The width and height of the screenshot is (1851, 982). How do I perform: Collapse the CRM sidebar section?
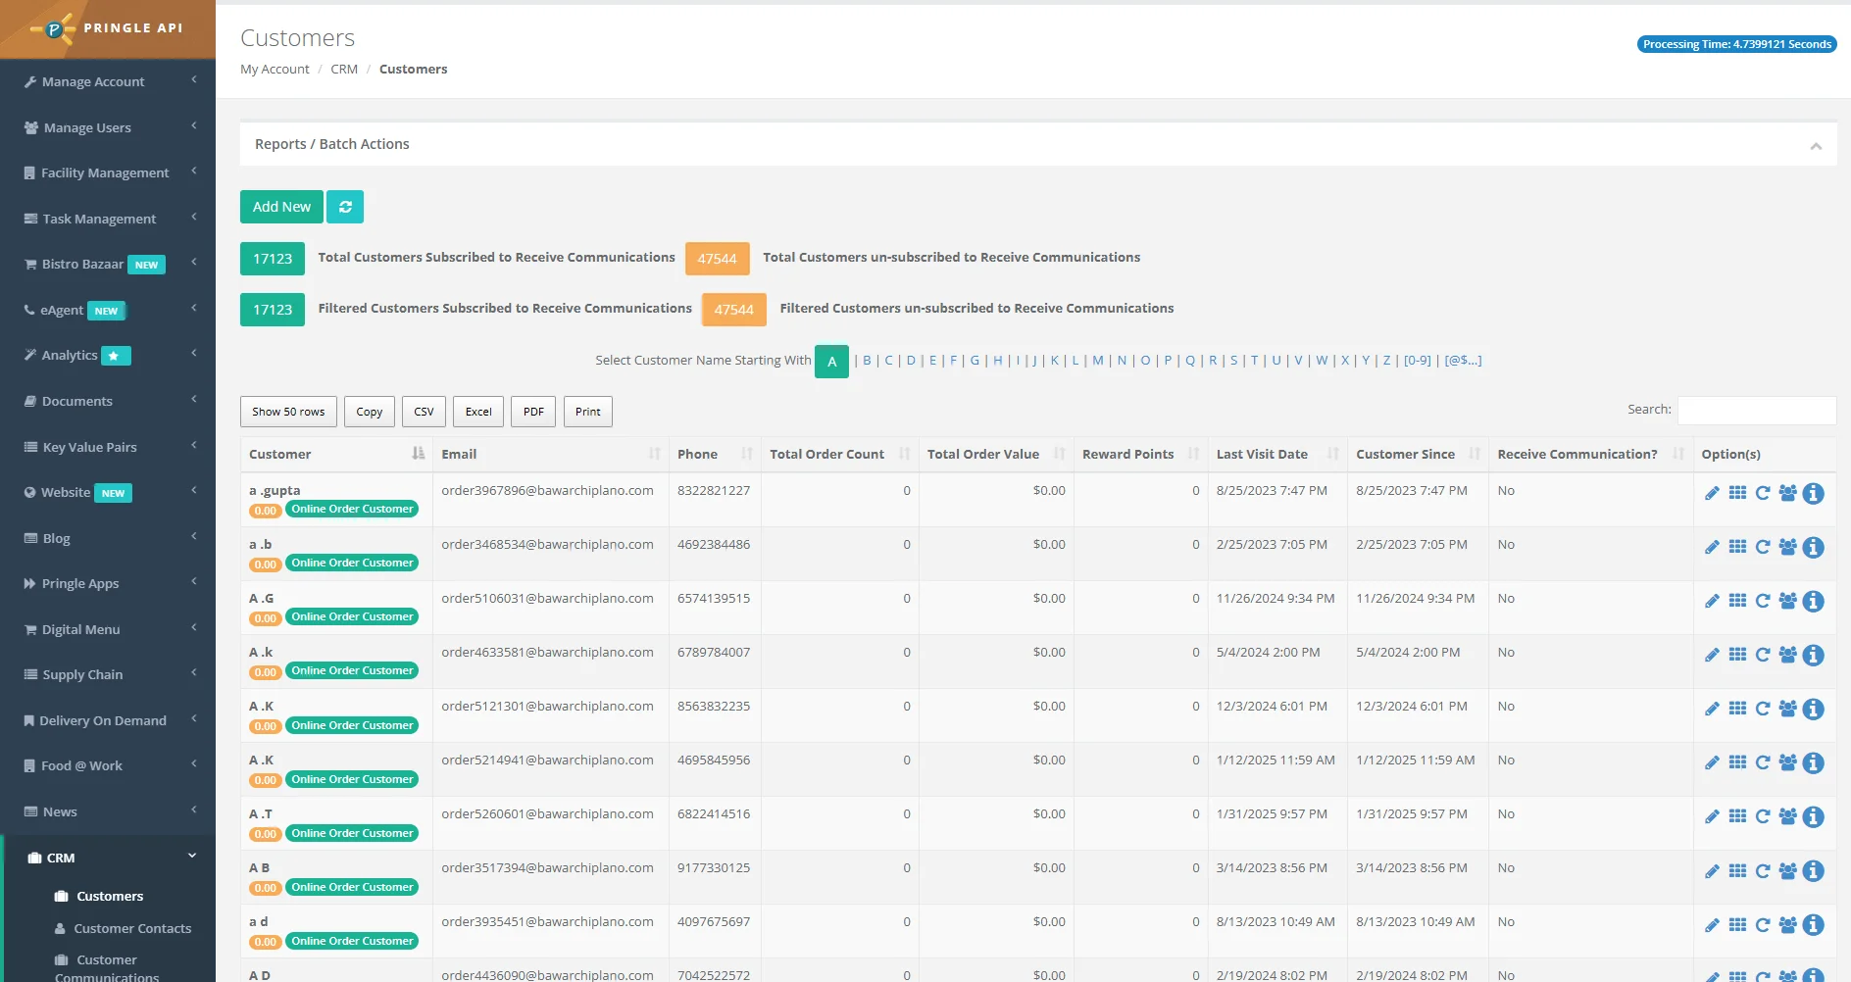[108, 858]
